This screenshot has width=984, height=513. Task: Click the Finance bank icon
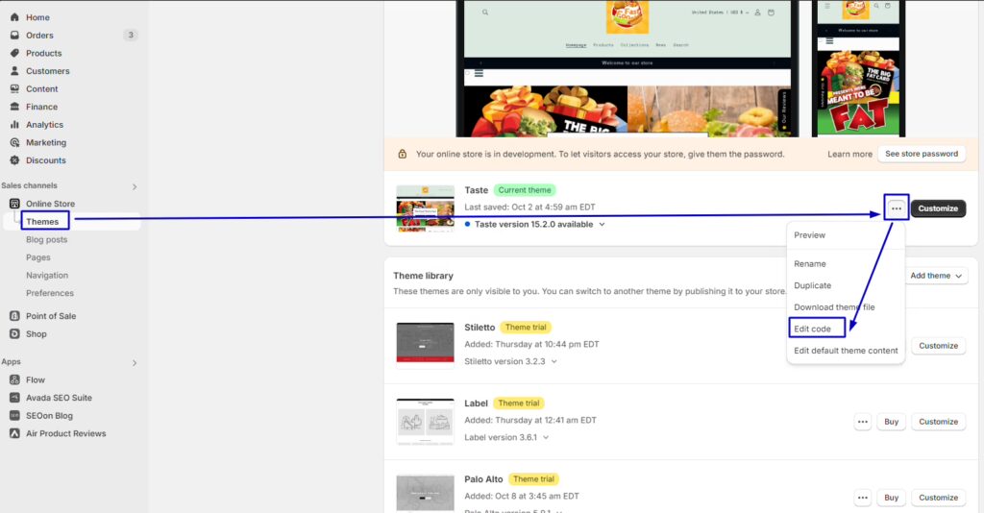point(14,107)
